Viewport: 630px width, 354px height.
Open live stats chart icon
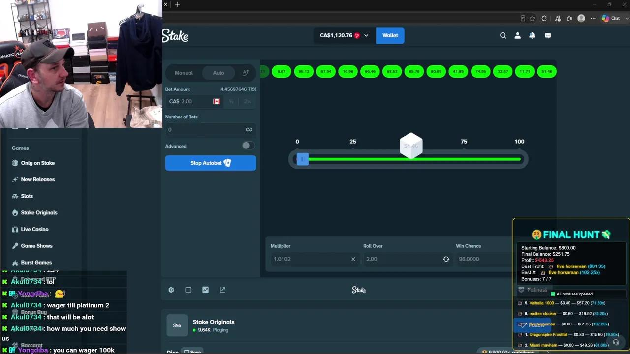point(205,290)
